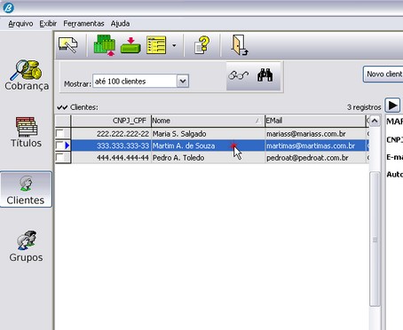Click the eyeglasses view icon
The image size is (403, 330).
pyautogui.click(x=238, y=75)
